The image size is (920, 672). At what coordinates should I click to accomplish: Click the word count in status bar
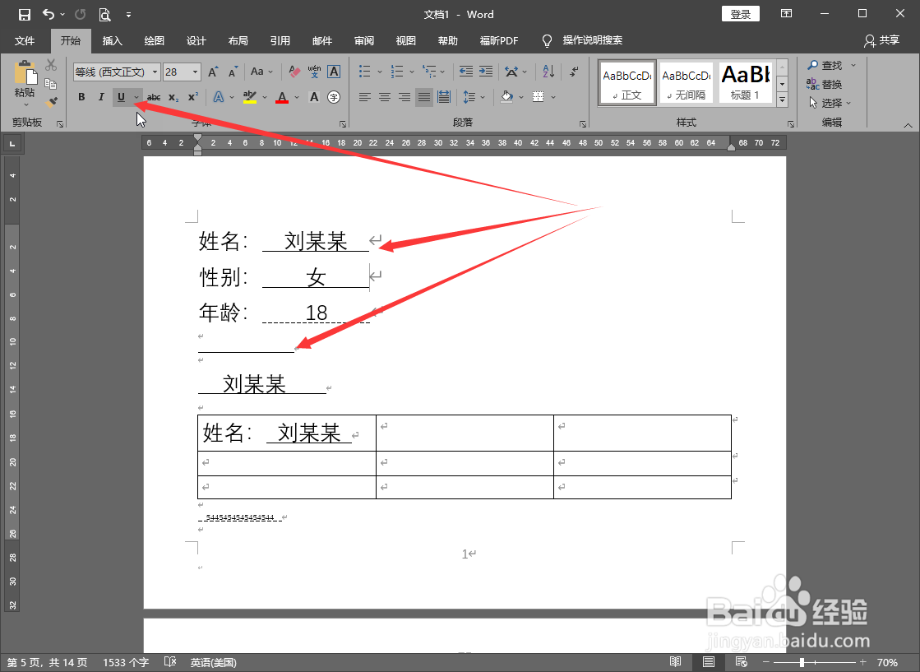pos(125,661)
